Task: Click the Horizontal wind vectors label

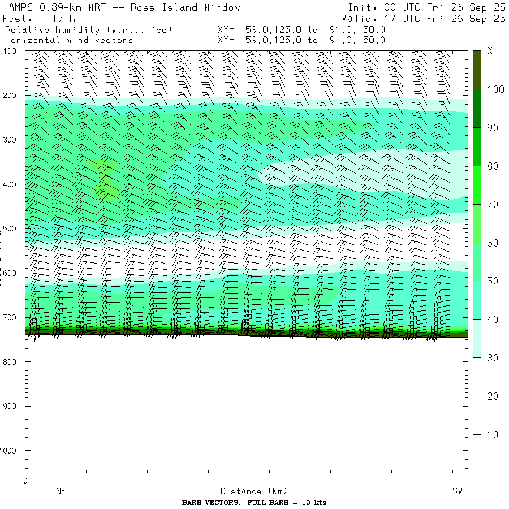Action: 69,40
